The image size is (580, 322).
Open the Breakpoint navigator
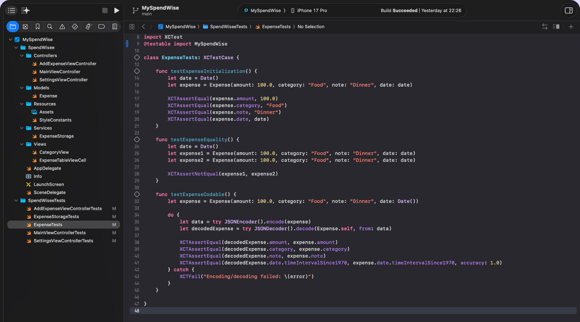coord(101,27)
